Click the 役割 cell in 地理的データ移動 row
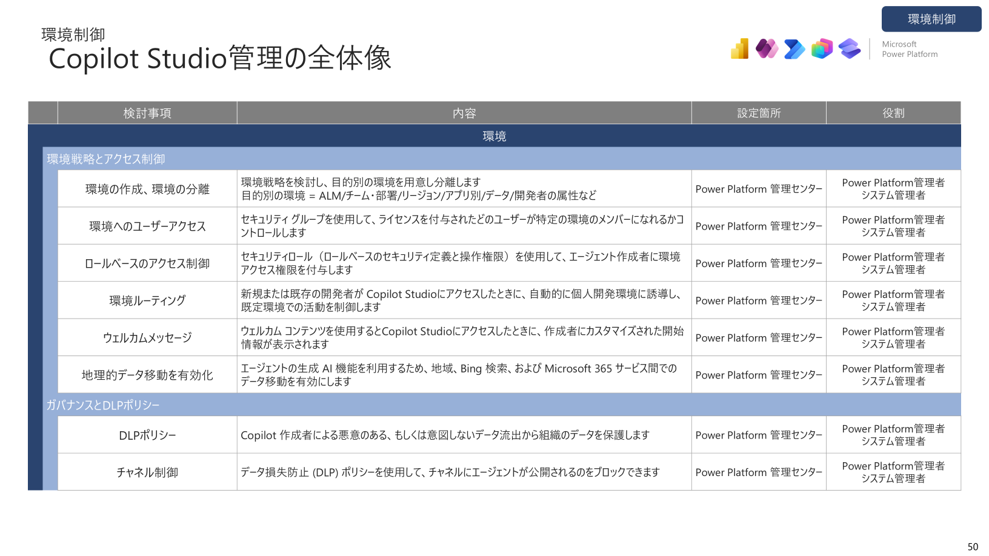Image resolution: width=989 pixels, height=556 pixels. tap(893, 375)
